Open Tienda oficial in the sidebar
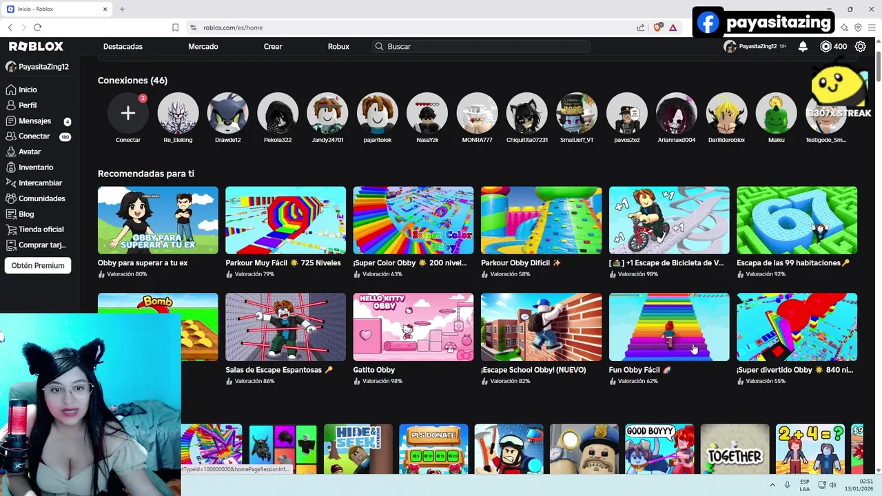The image size is (882, 496). pos(41,229)
